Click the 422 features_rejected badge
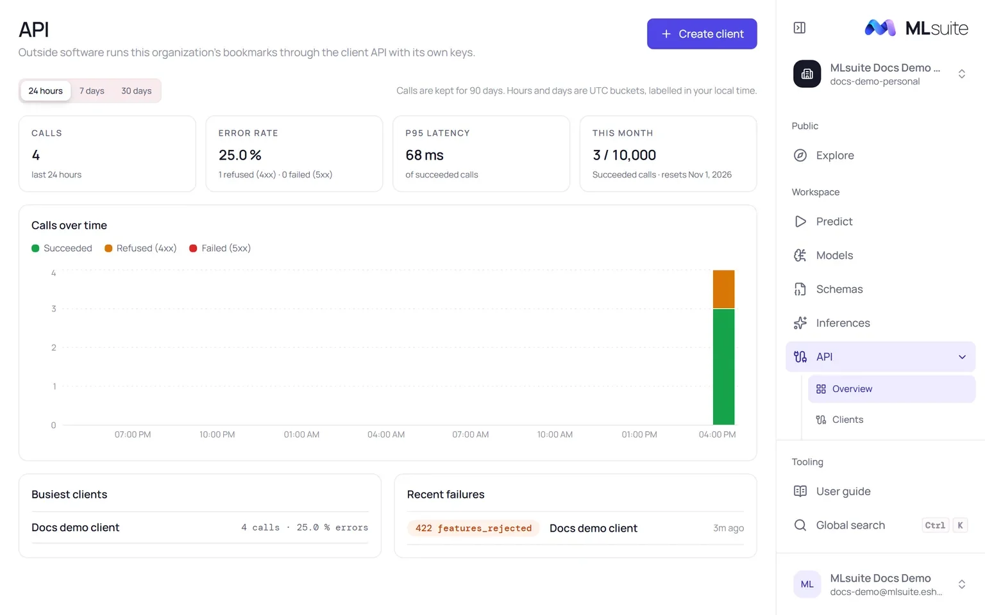Image resolution: width=985 pixels, height=615 pixels. click(473, 528)
